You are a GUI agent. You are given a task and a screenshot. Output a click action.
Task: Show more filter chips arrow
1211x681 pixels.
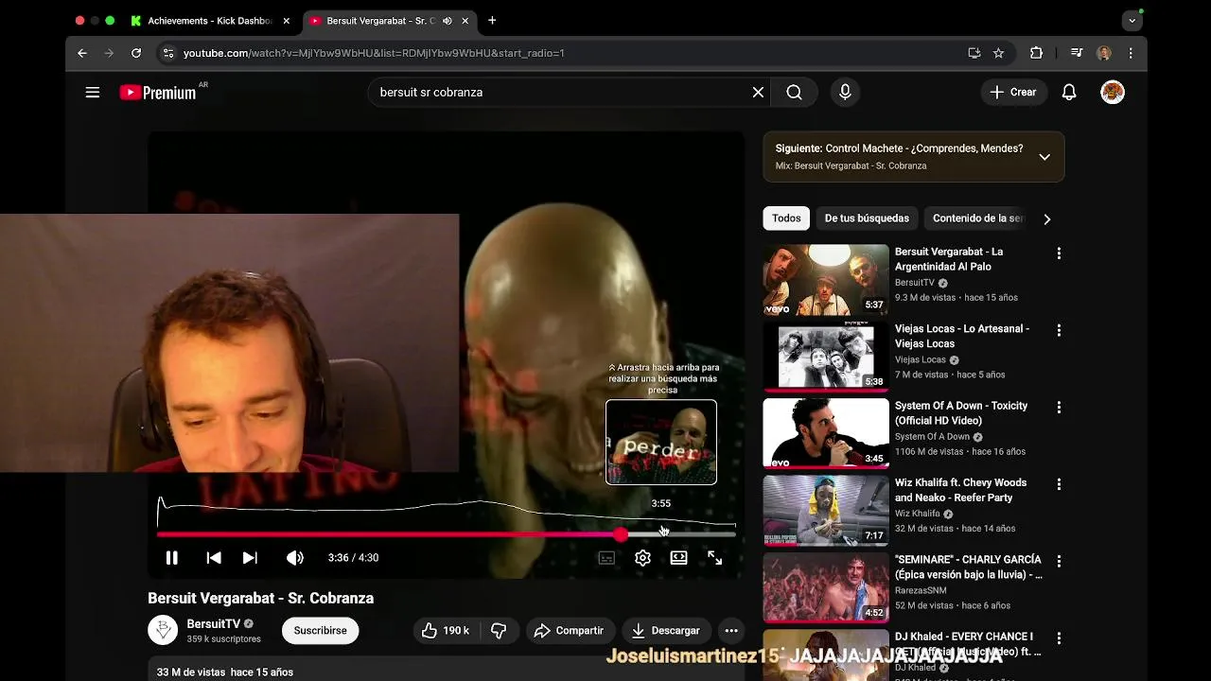point(1046,218)
